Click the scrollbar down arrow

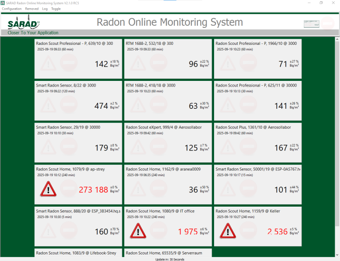point(337,254)
